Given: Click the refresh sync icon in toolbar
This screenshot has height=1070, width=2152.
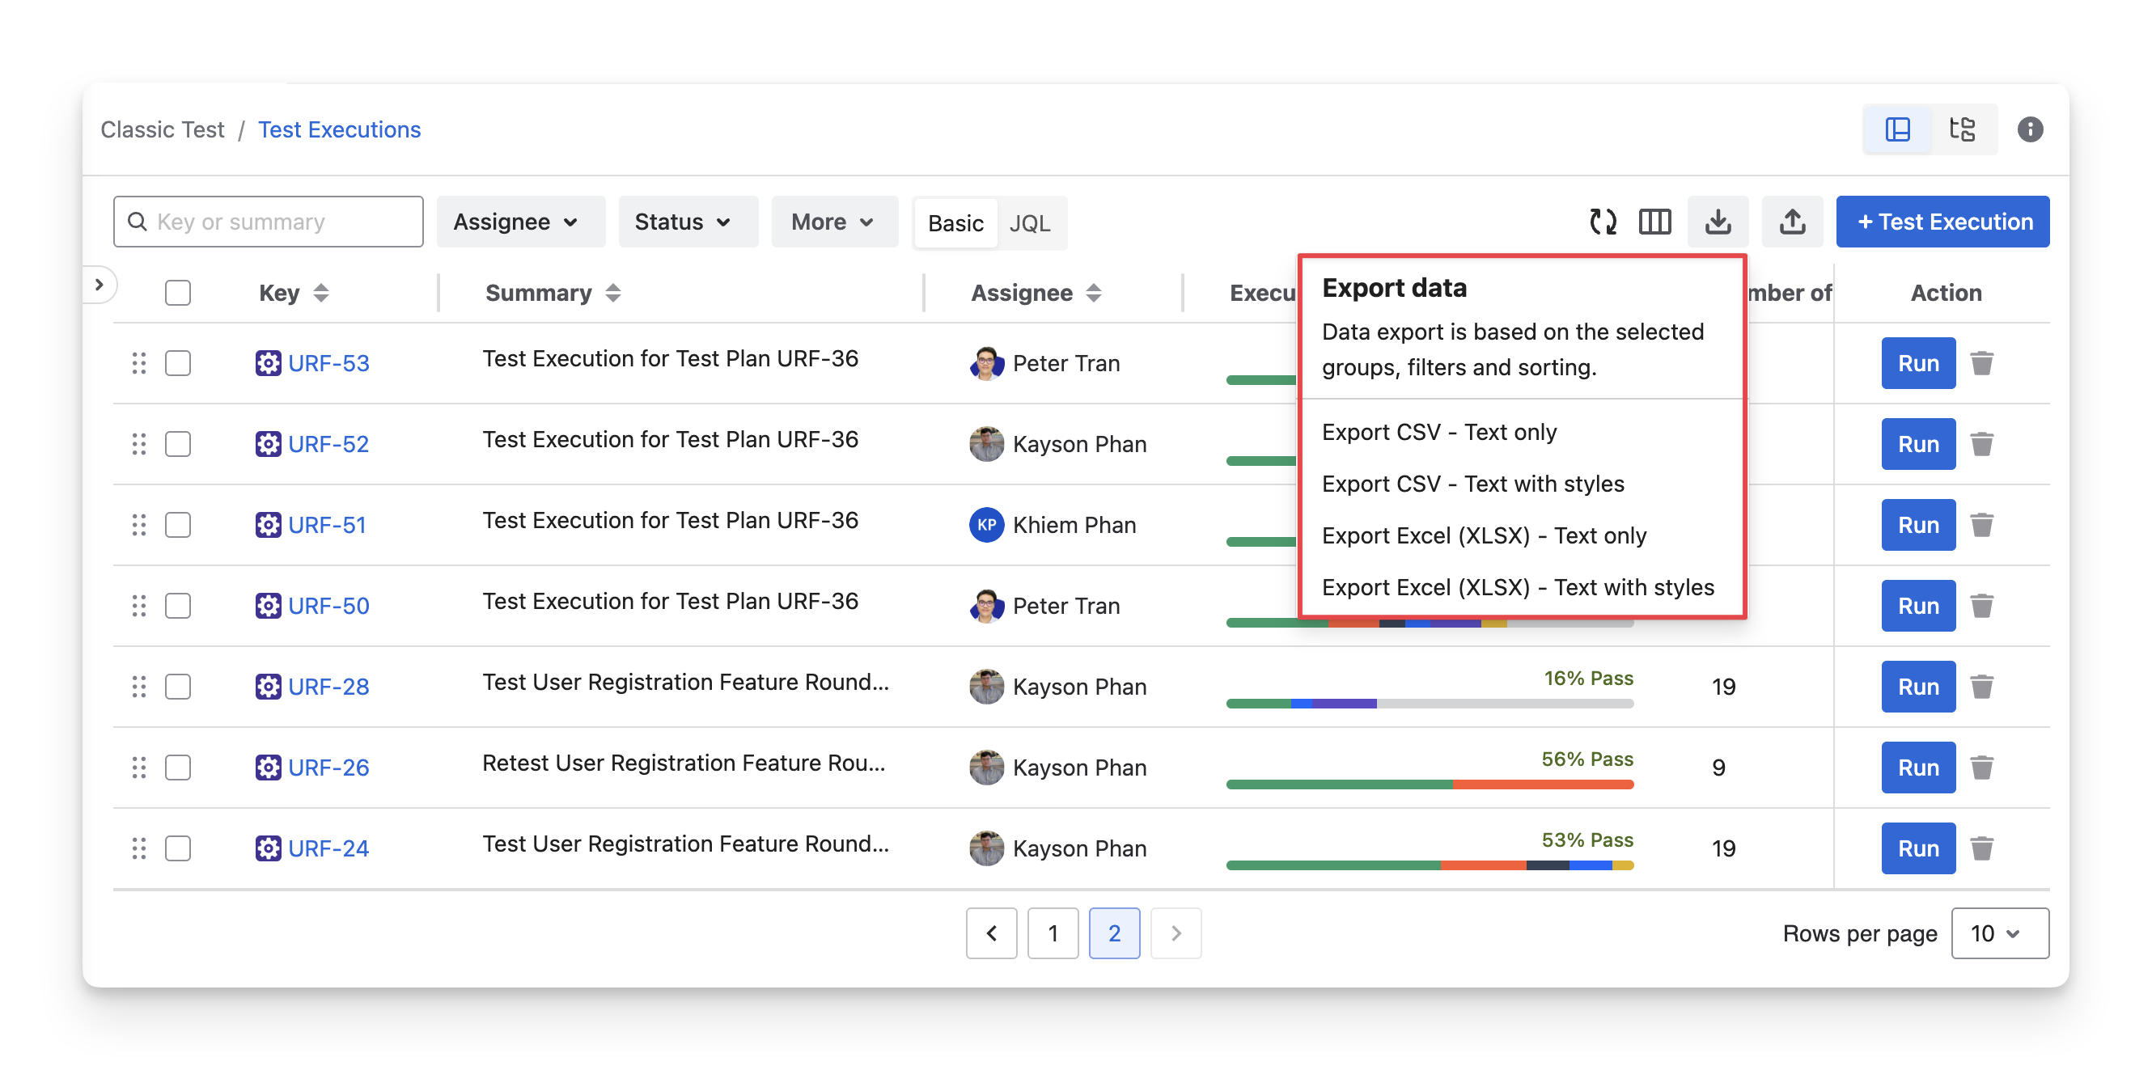Looking at the screenshot, I should 1603,222.
